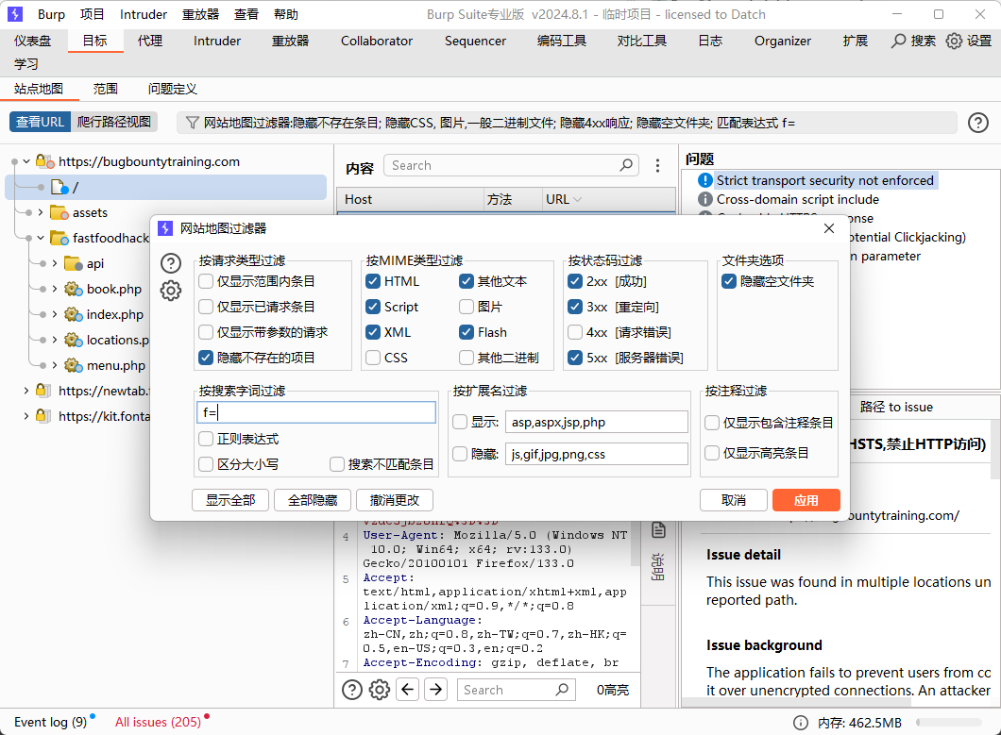1001x735 pixels.
Task: Click the request viewer help icon
Action: [351, 690]
